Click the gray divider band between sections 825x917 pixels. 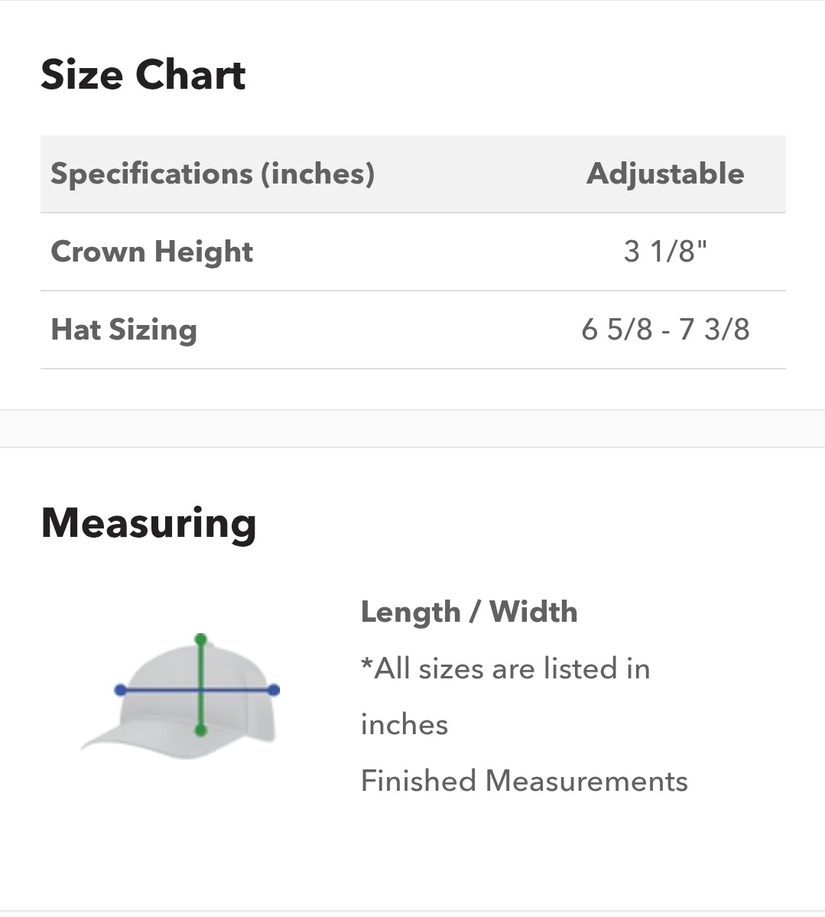tap(412, 428)
